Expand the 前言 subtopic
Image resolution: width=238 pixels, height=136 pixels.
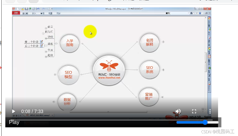(x=46, y=28)
